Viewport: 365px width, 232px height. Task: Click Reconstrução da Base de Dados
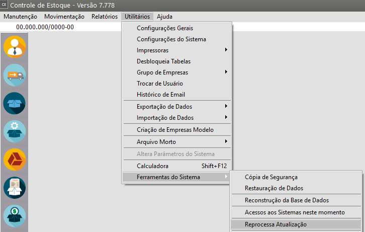pos(287,200)
